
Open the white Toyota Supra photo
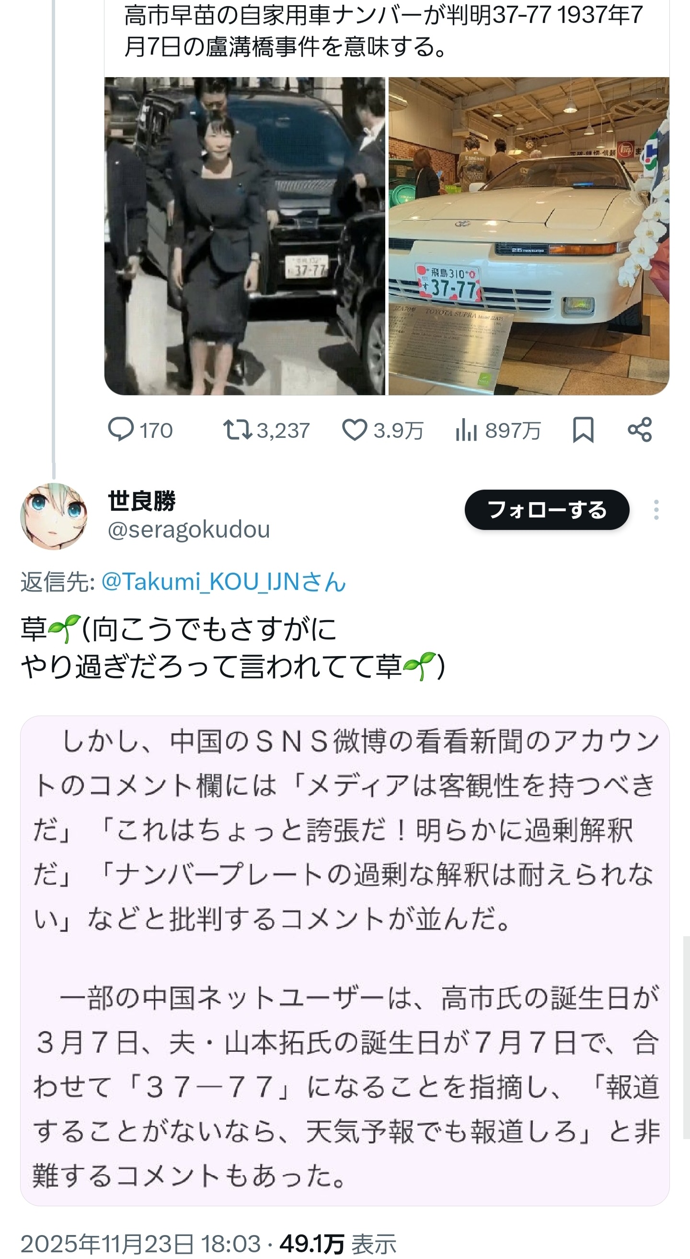click(529, 236)
